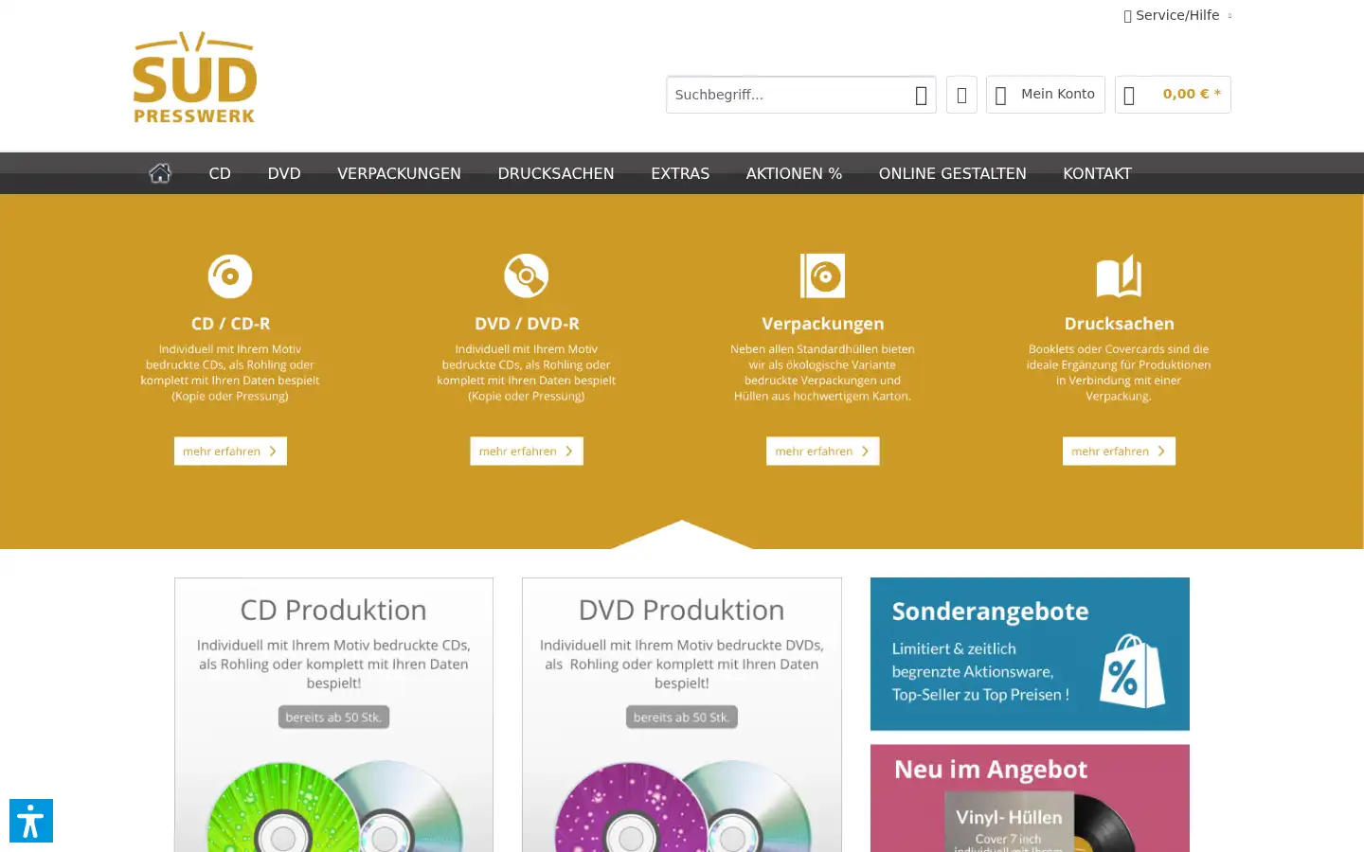Open the Neu im Angebot banner

coord(1030,798)
